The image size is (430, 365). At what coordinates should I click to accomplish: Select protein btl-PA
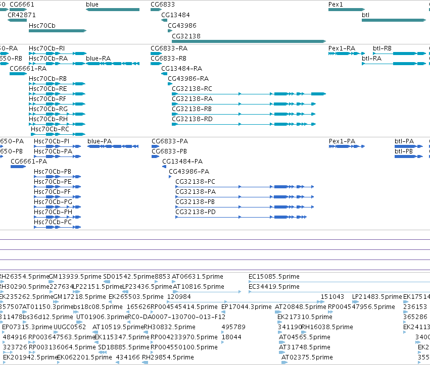tap(409, 146)
